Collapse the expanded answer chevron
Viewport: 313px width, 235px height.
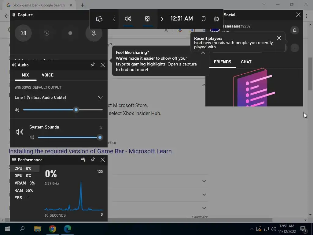[x=204, y=85]
